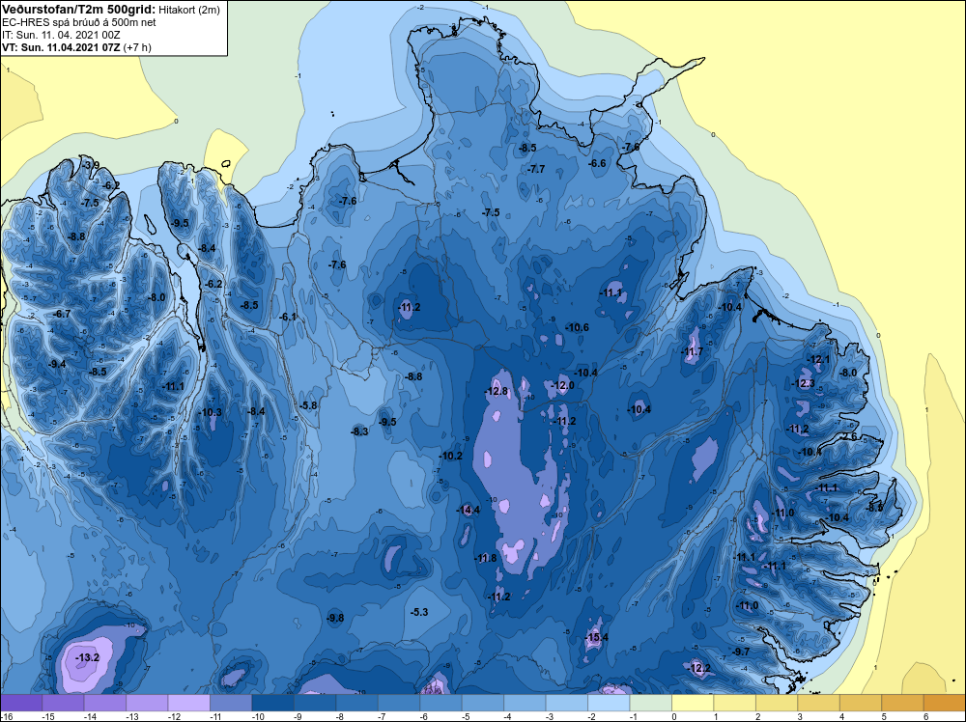Click the -5.3 temperature label
This screenshot has height=722, width=966.
pos(419,612)
